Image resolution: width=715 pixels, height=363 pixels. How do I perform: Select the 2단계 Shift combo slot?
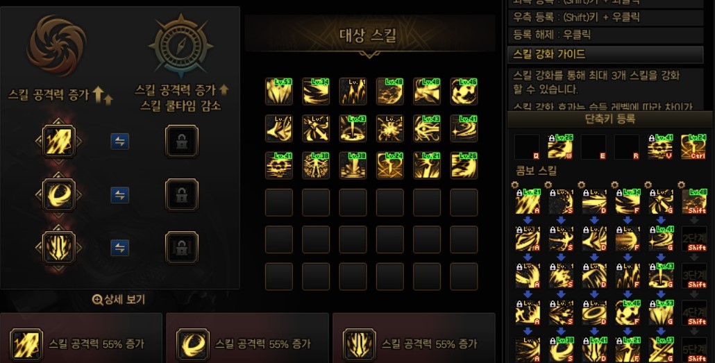[x=693, y=239]
